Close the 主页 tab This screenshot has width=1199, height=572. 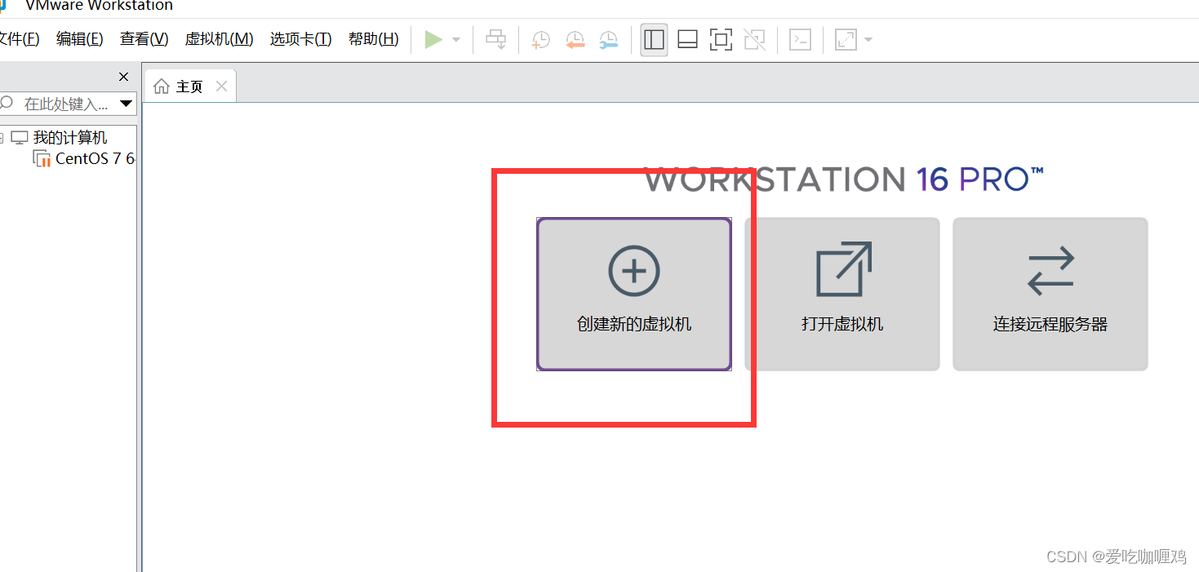(x=221, y=86)
